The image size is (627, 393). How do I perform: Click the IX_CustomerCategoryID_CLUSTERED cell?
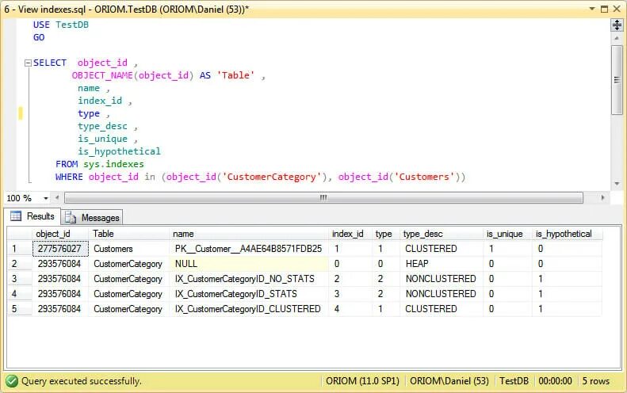click(x=249, y=309)
